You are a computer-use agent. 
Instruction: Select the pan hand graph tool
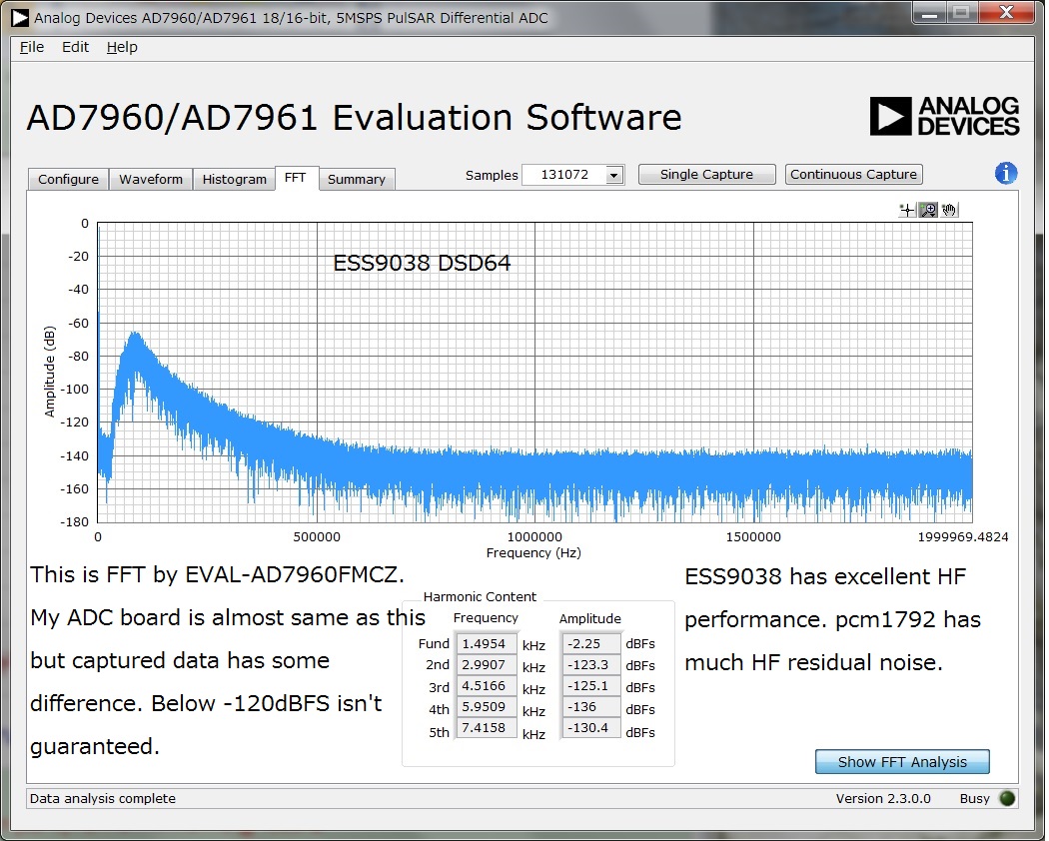[949, 210]
